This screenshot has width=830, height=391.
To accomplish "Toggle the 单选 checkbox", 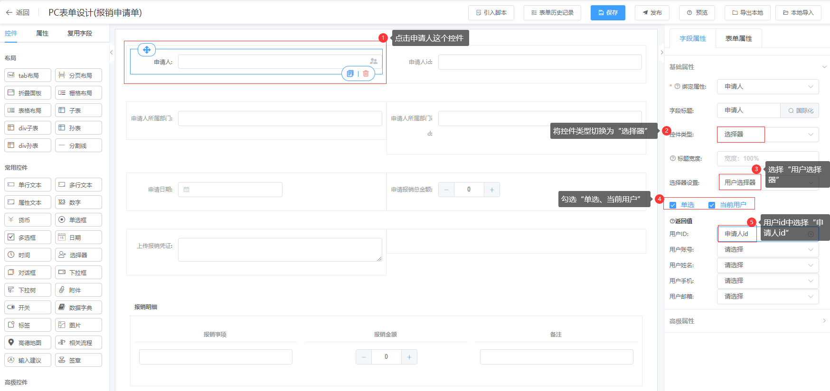I will (x=673, y=205).
